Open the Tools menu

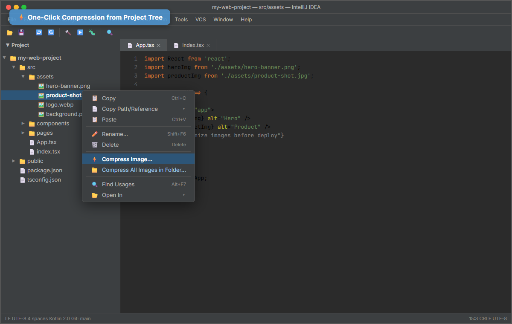click(x=181, y=19)
